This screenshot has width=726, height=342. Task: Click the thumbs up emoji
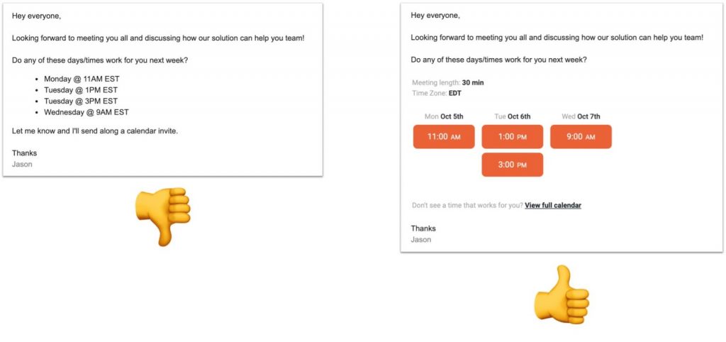tap(562, 293)
